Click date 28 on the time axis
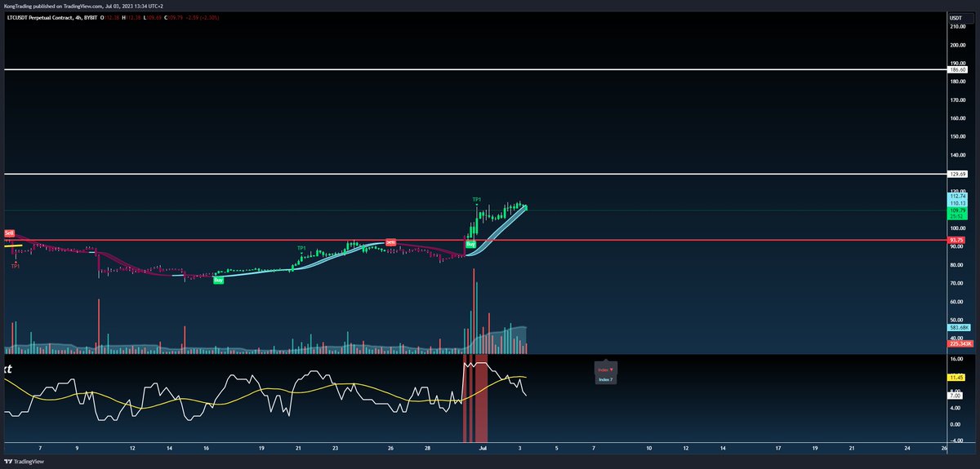 click(428, 448)
